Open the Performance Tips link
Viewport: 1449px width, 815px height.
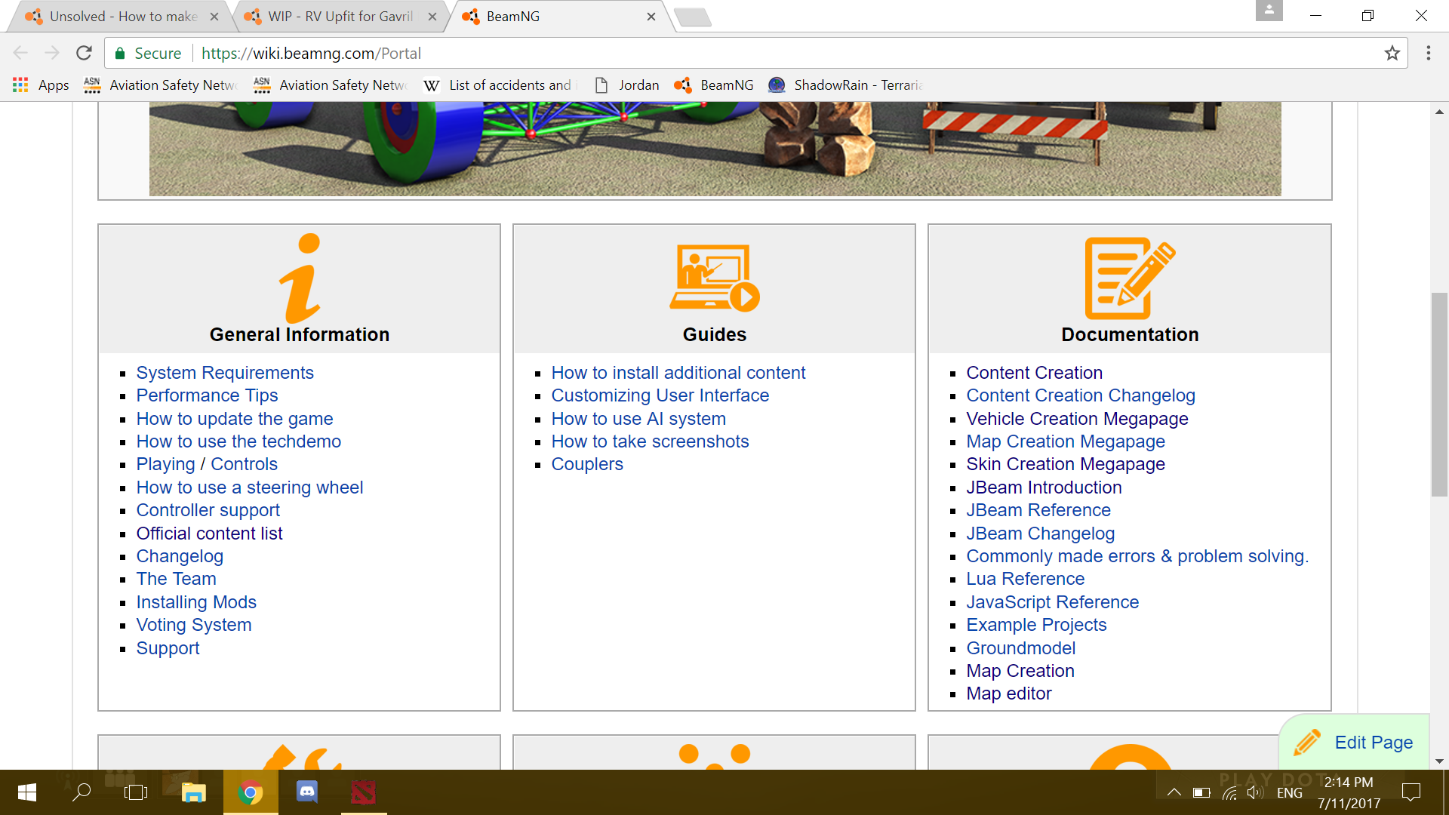207,395
